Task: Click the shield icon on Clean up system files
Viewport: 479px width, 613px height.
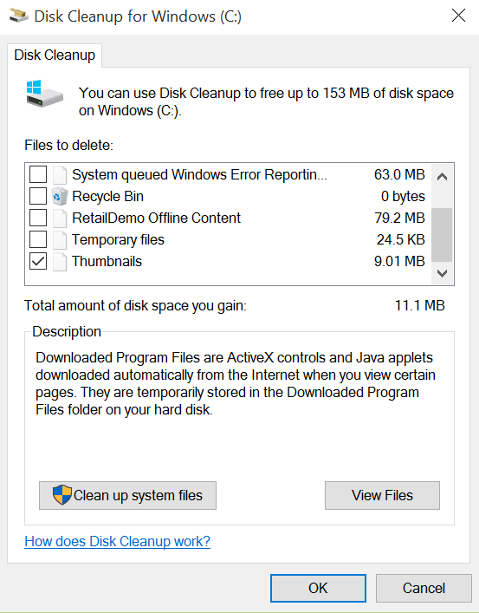Action: [x=62, y=495]
